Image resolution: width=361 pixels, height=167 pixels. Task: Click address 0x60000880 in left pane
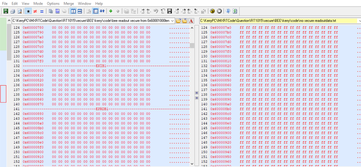[x=33, y=114]
